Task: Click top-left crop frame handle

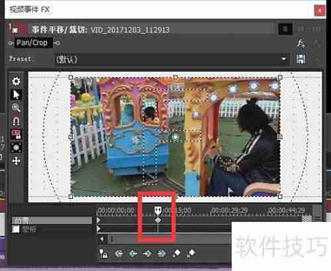Action: click(x=71, y=78)
